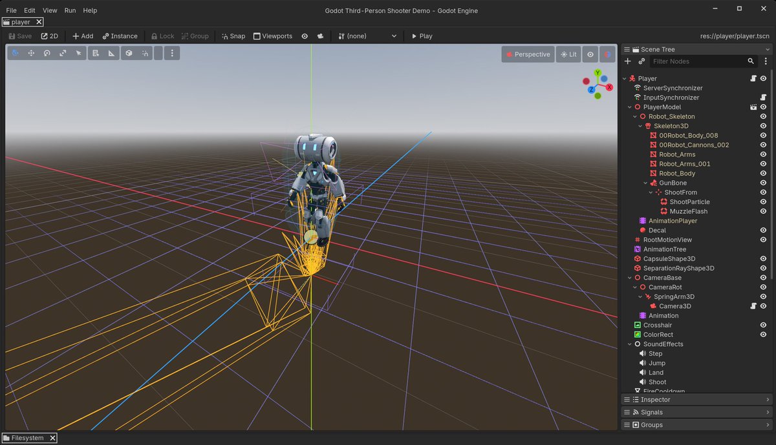
Task: Click the plus icon to add a node
Action: (x=627, y=61)
